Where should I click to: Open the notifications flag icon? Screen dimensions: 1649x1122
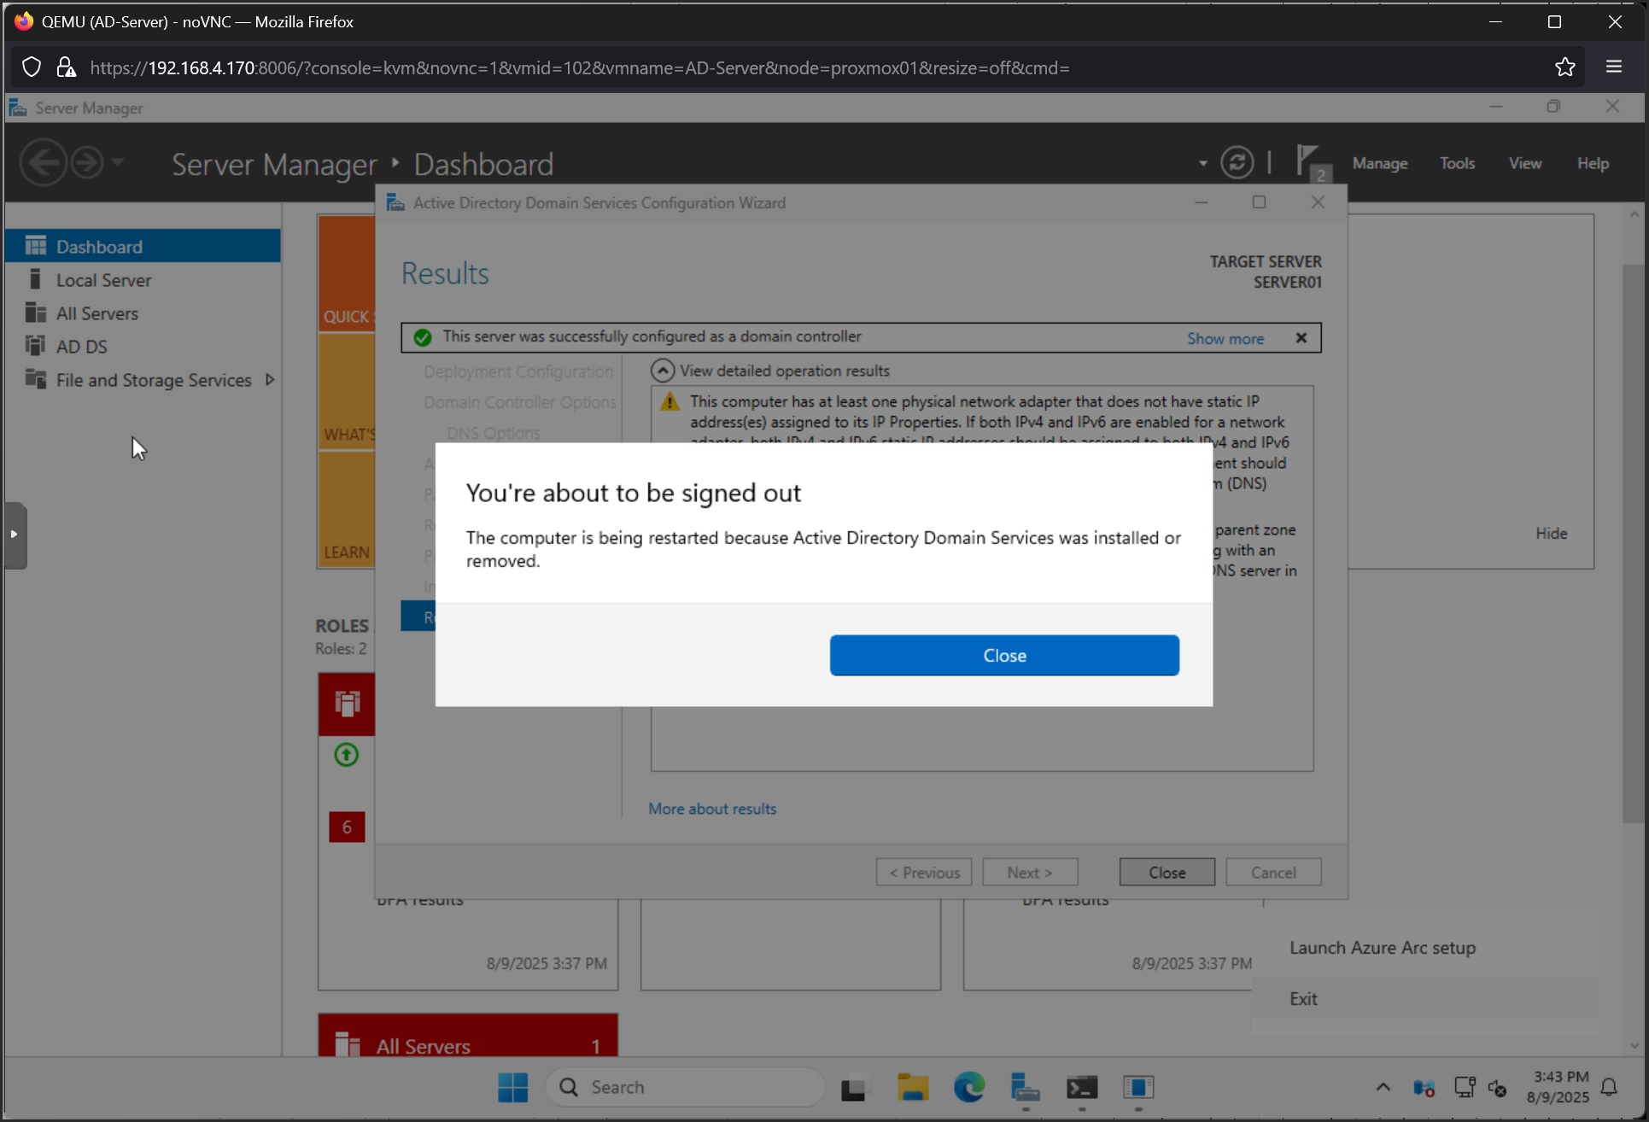point(1308,161)
